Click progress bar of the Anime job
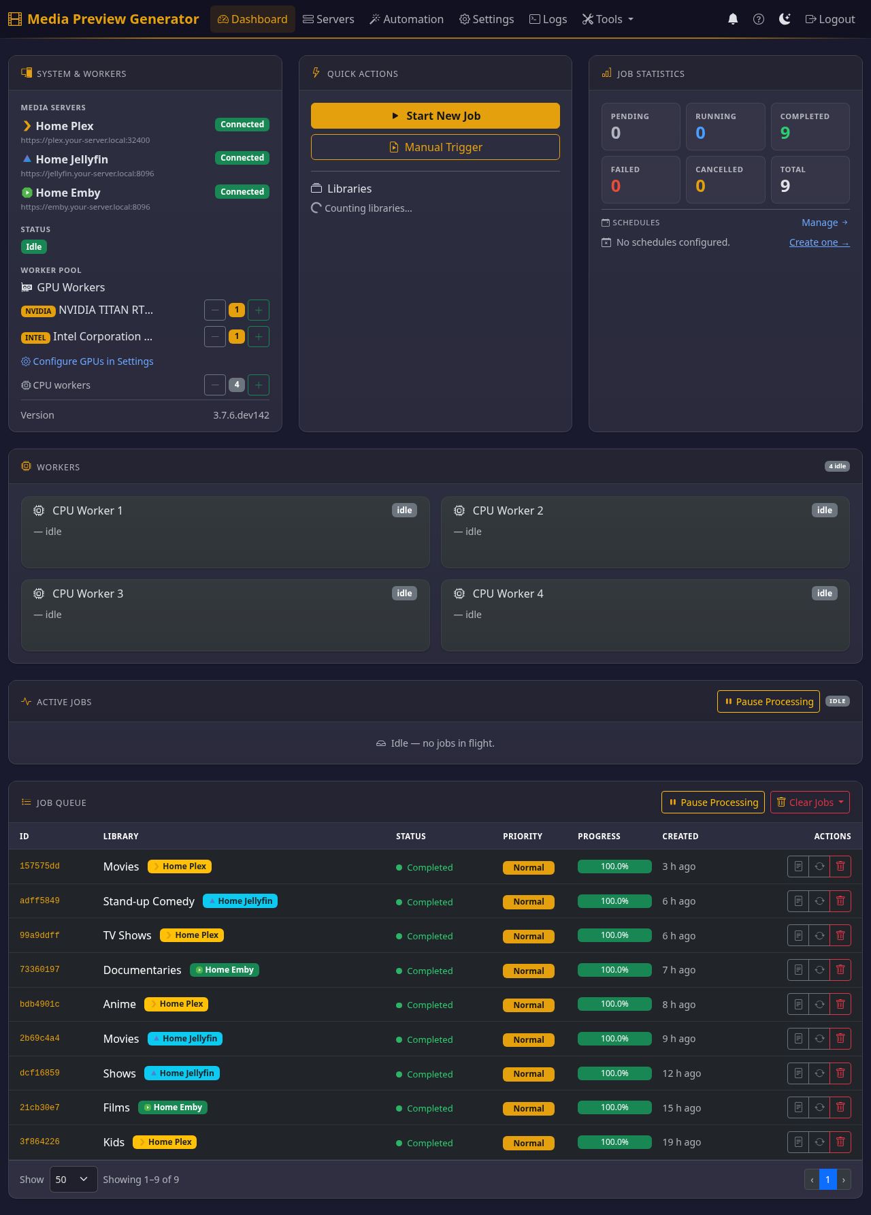The height and width of the screenshot is (1215, 871). pyautogui.click(x=614, y=1004)
